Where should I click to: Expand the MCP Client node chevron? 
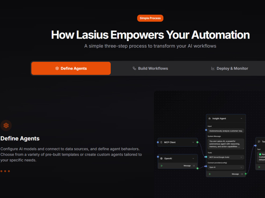[193, 142]
